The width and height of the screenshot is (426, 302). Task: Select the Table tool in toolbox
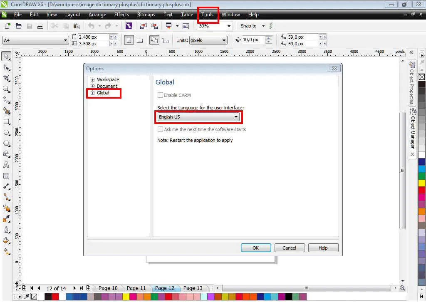6,176
